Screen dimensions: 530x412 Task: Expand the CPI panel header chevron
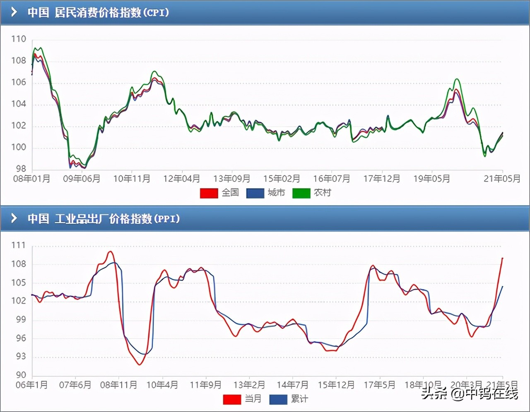point(14,12)
